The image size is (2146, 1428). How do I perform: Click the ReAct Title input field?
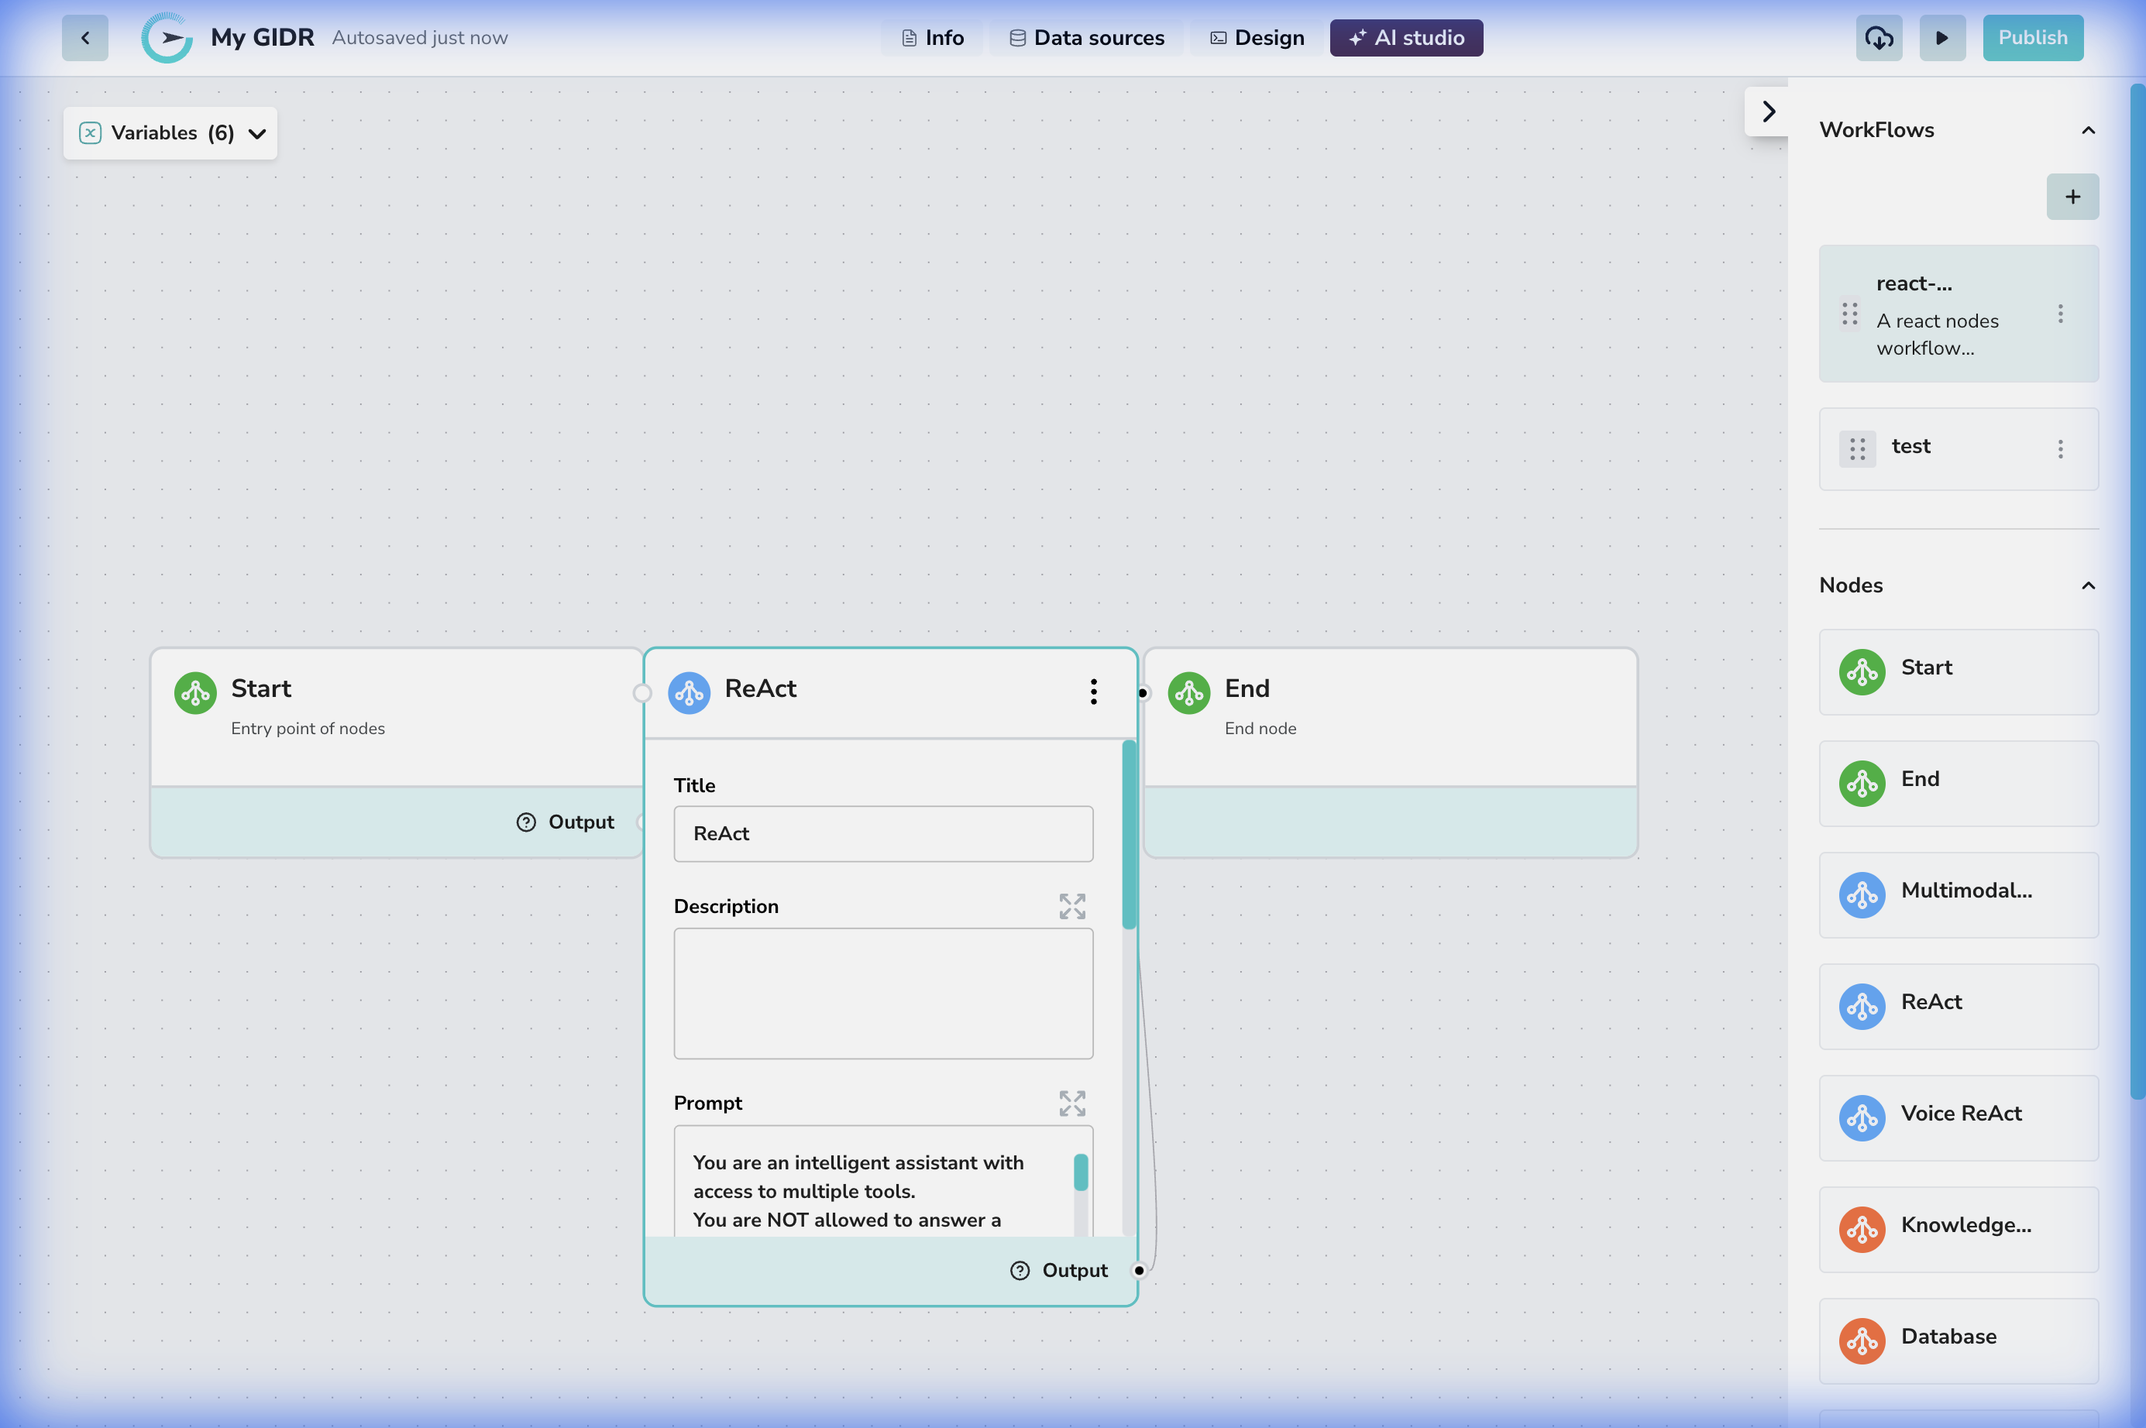(x=882, y=833)
